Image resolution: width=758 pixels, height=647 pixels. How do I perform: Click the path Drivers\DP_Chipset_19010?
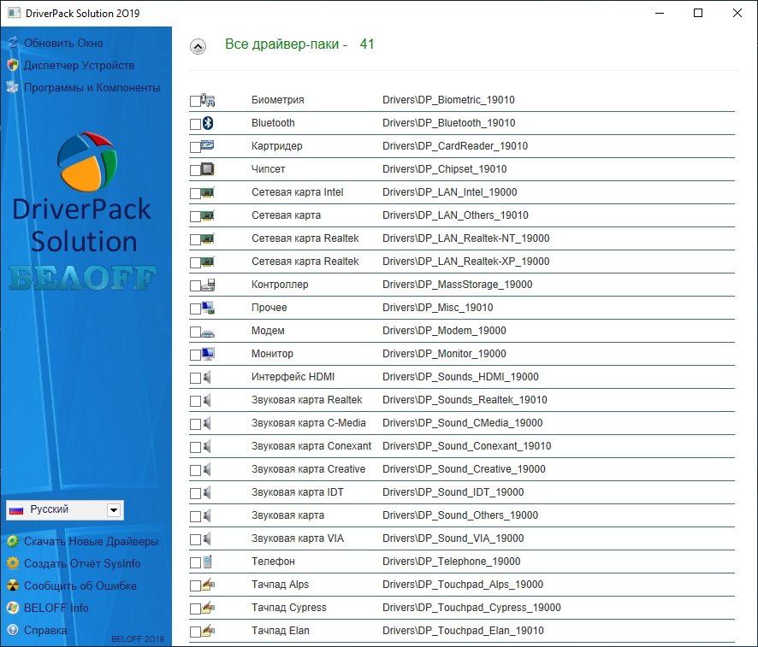coord(445,169)
